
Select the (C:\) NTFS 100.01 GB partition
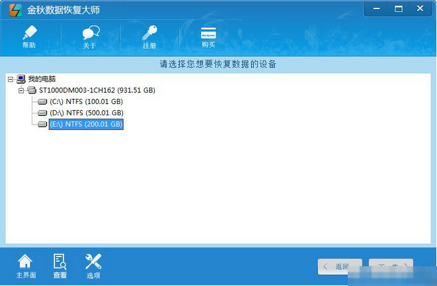(x=86, y=101)
